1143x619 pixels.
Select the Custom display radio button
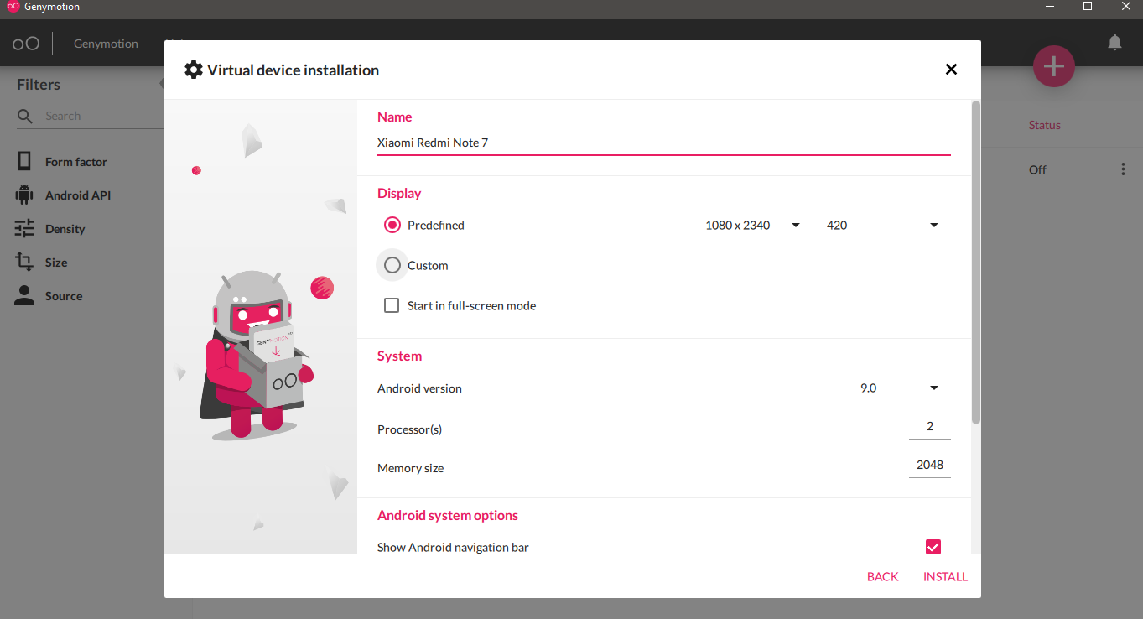(392, 265)
